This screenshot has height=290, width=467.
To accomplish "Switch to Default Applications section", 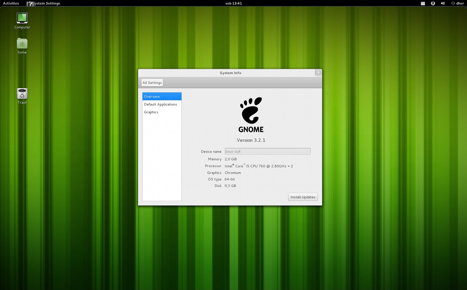I will tap(162, 104).
